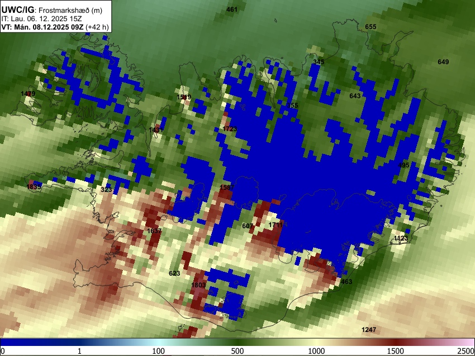Click the 1431 map value

pyautogui.click(x=156, y=130)
